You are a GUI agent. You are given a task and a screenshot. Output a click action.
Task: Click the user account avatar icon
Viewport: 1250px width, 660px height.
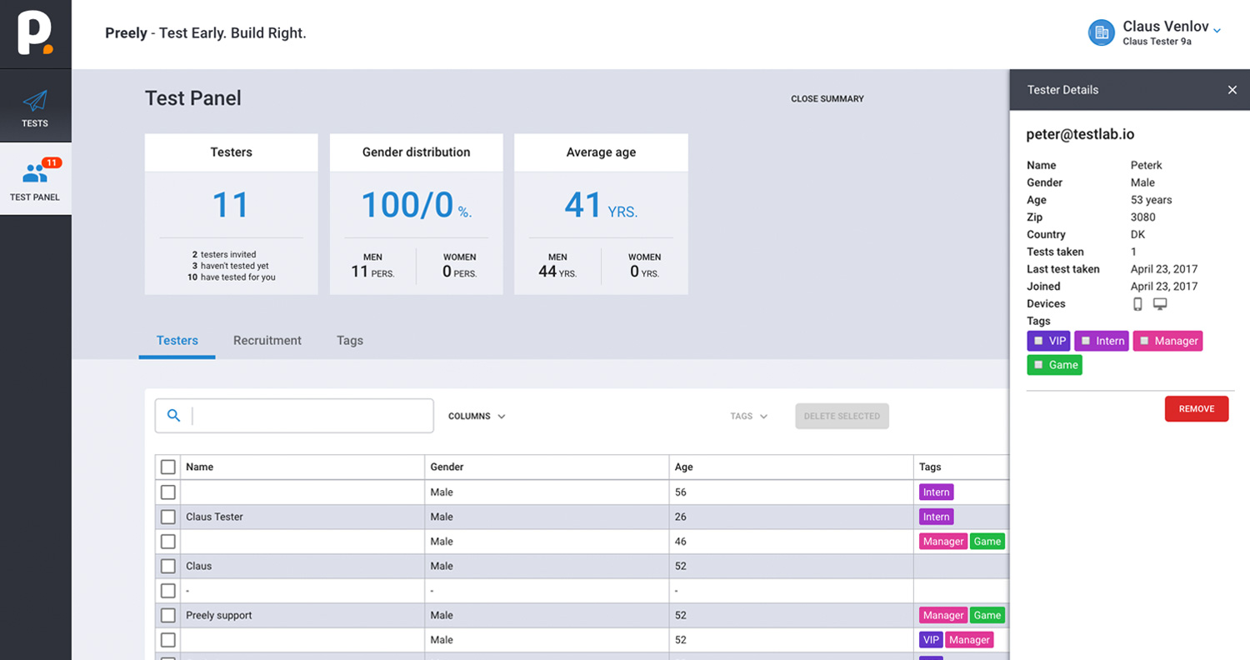(1102, 32)
